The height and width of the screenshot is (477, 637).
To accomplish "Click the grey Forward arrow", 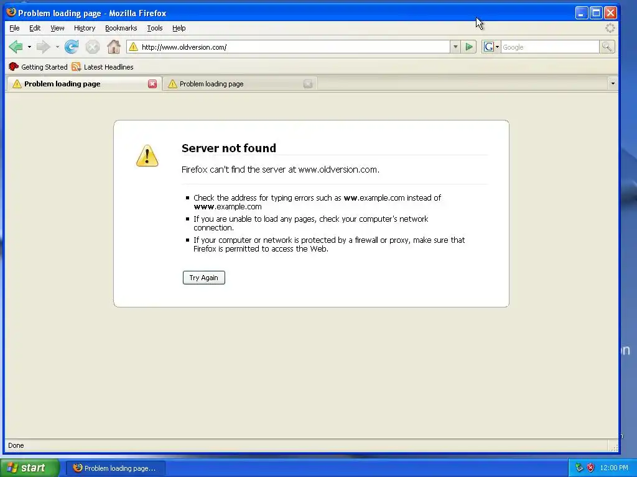I will [x=43, y=47].
